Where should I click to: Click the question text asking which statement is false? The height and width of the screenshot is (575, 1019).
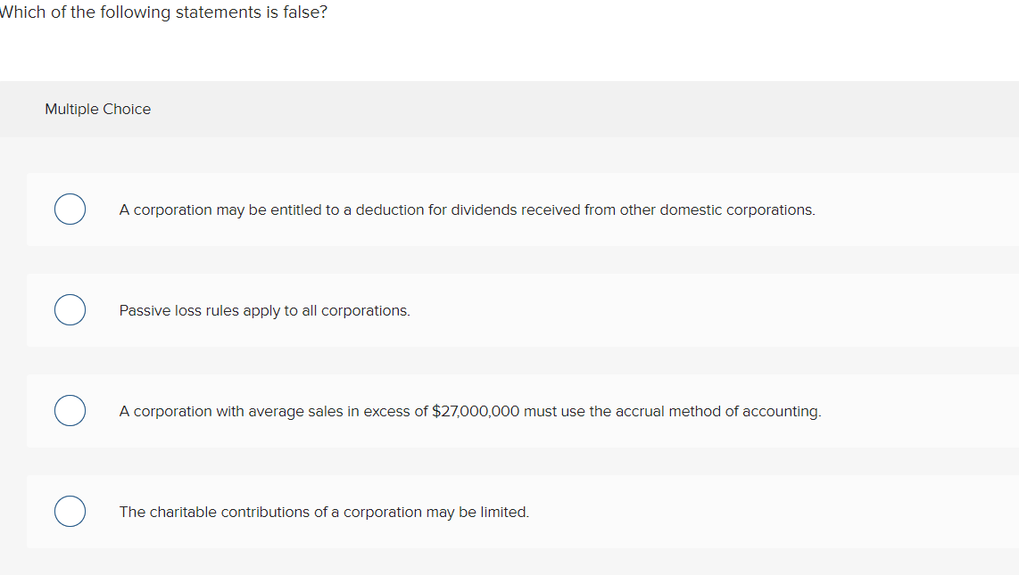[163, 12]
